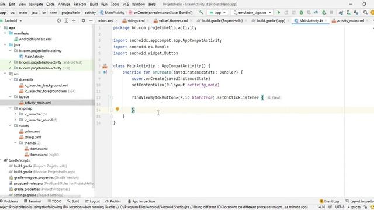
Task: Collapse the manifests folder
Action: pos(5,33)
